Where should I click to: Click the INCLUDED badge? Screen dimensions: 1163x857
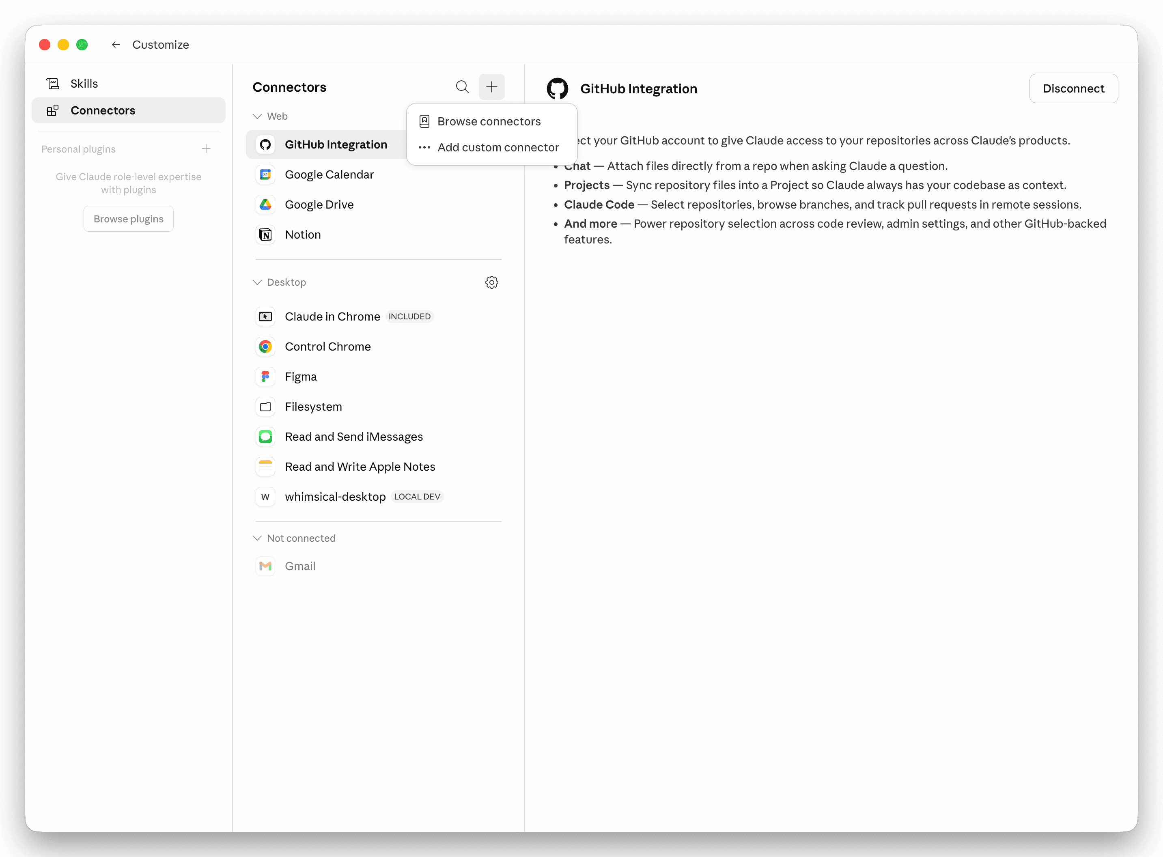pyautogui.click(x=409, y=317)
